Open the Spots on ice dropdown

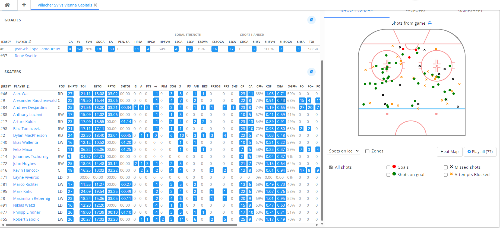343,151
